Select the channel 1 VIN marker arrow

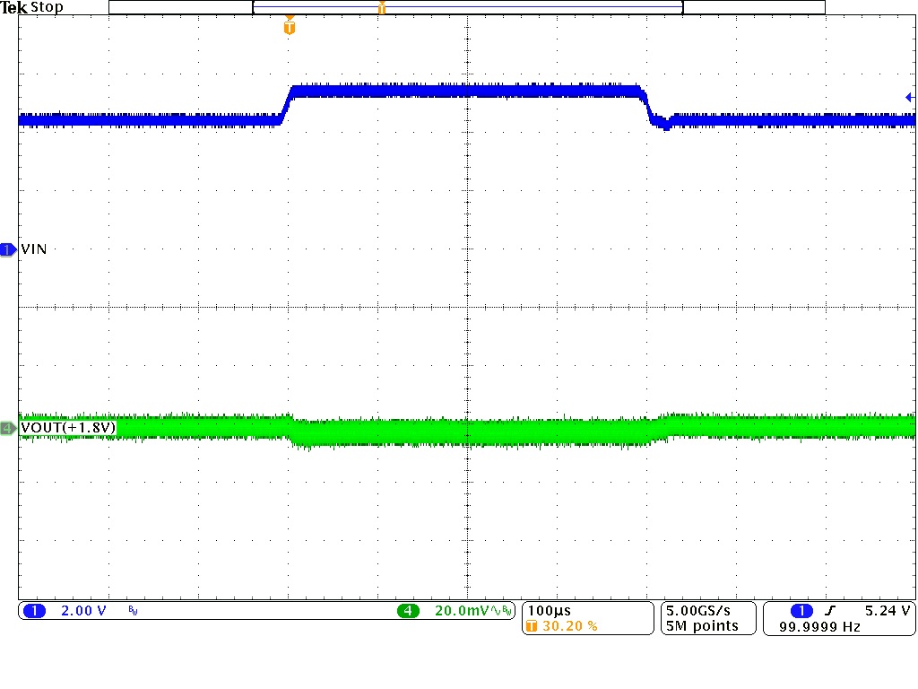tap(7, 249)
